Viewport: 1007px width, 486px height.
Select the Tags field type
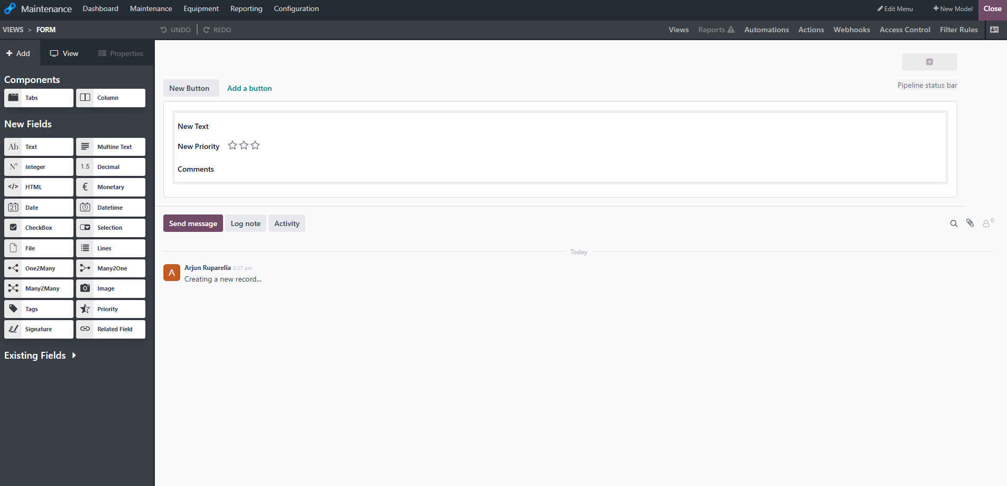pos(39,309)
